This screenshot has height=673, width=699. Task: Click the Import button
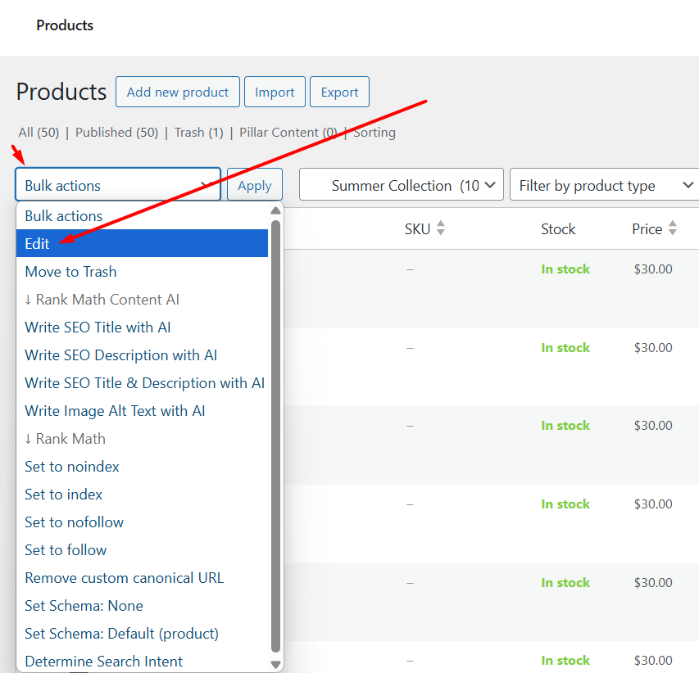click(x=275, y=93)
